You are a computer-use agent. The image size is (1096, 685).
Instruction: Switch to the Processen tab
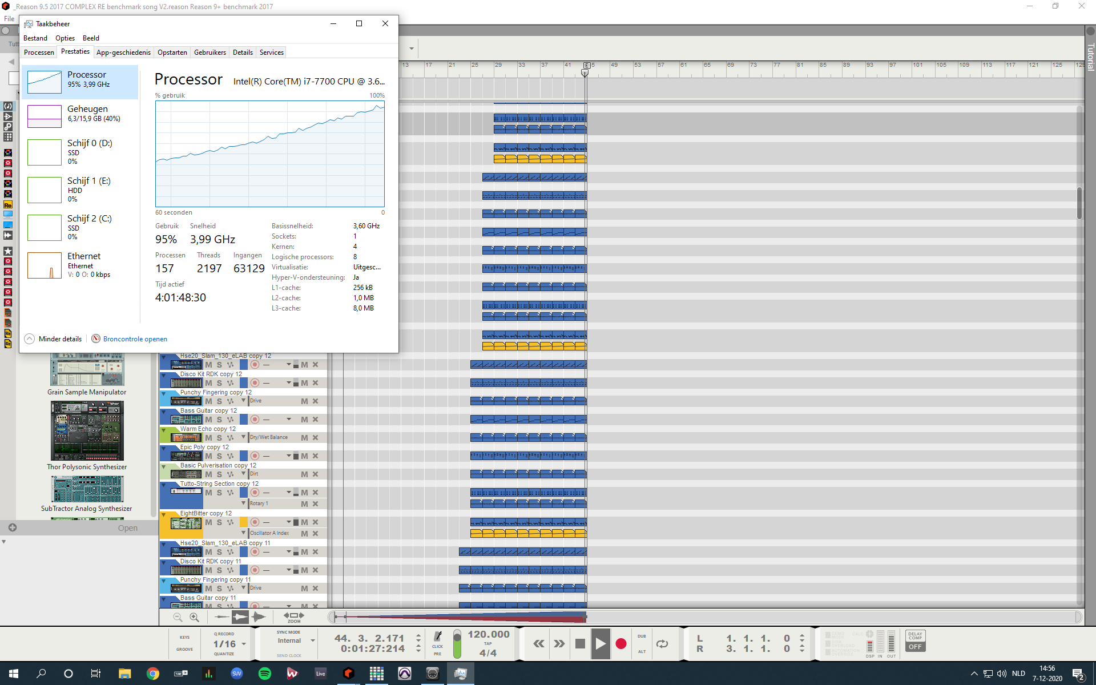tap(39, 53)
